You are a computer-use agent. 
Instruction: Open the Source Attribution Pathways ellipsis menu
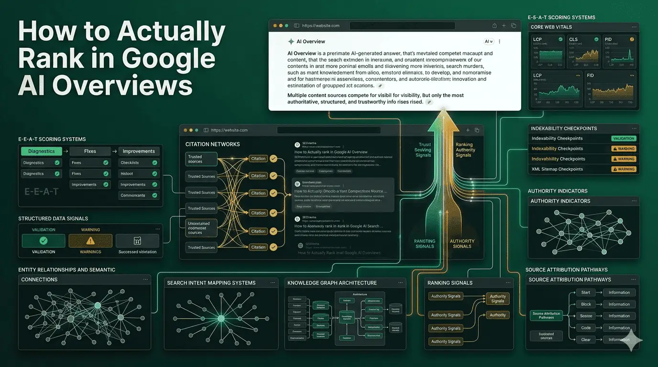634,280
